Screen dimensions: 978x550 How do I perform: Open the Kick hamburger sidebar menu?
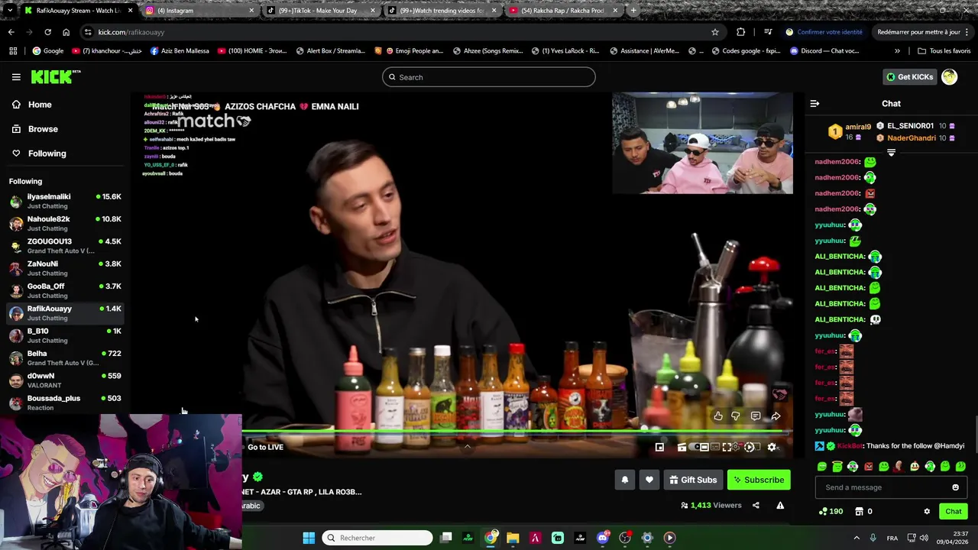click(x=16, y=77)
